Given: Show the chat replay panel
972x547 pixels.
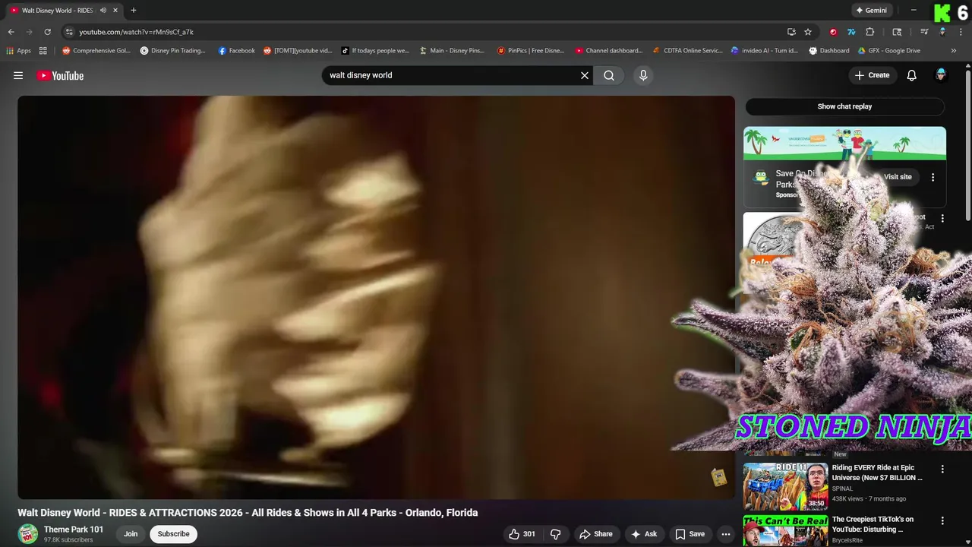Looking at the screenshot, I should point(844,106).
